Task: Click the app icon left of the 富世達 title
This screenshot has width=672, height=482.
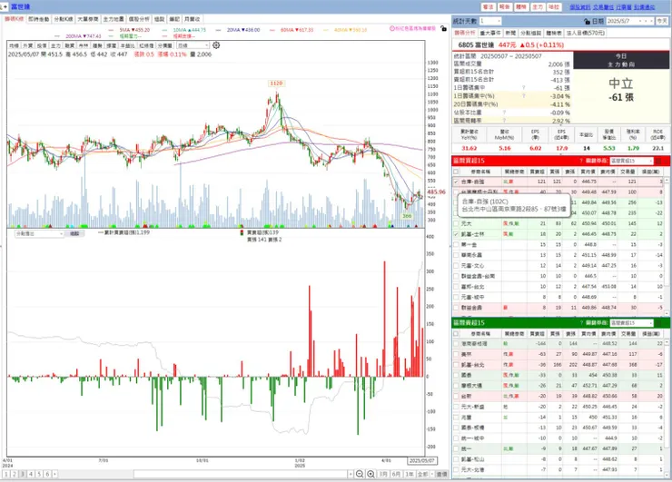Action: pos(4,7)
